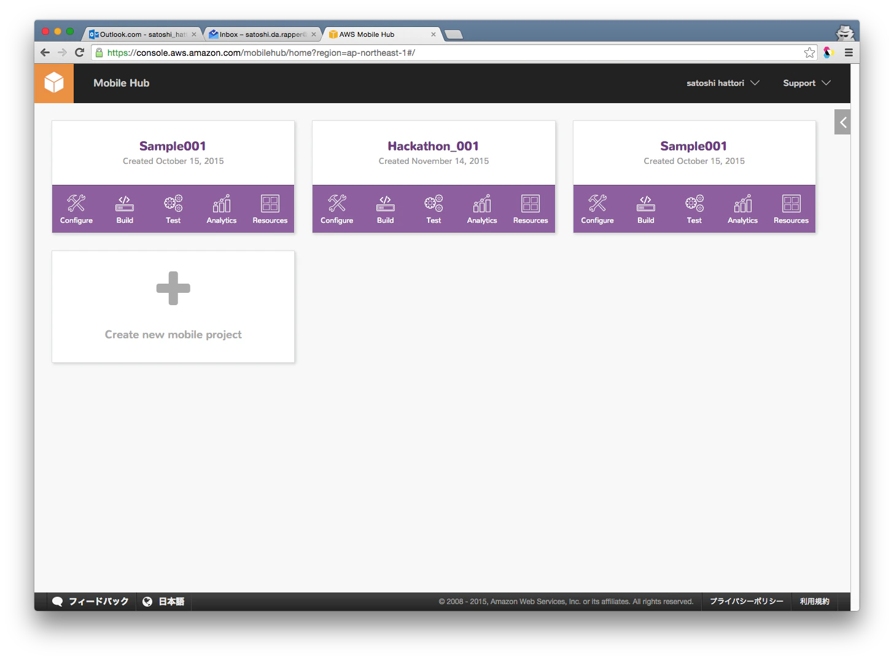Click the colorful extension icon beside the star

pos(829,53)
